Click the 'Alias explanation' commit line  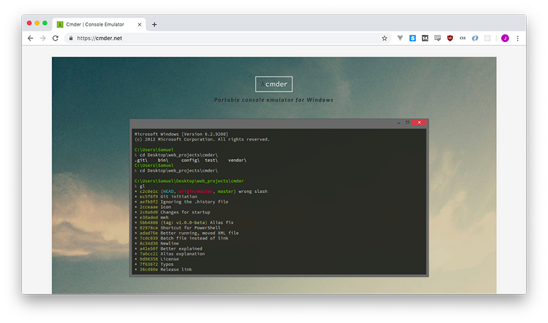click(x=170, y=254)
